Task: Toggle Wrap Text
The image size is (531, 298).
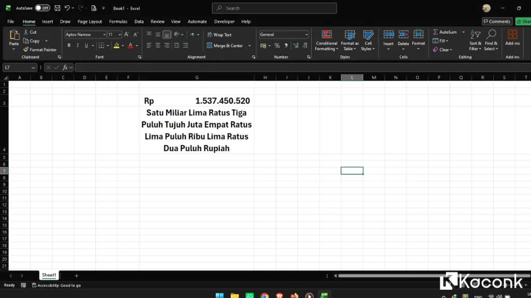Action: point(219,35)
